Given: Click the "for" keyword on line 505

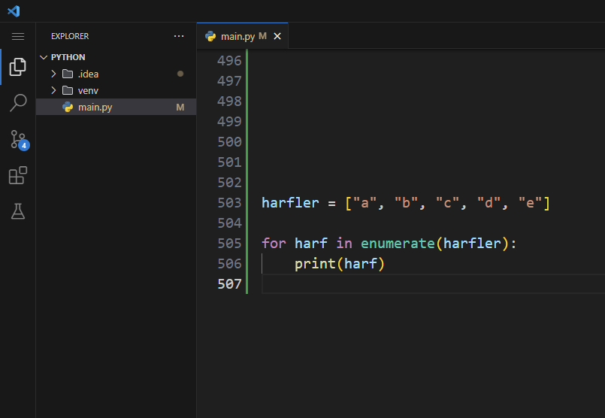Looking at the screenshot, I should coord(274,243).
